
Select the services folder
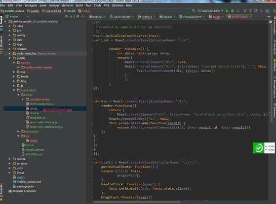[x=20, y=163]
